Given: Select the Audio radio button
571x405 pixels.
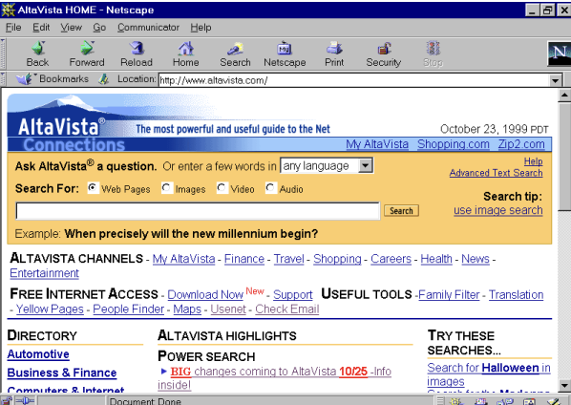Looking at the screenshot, I should click(270, 188).
